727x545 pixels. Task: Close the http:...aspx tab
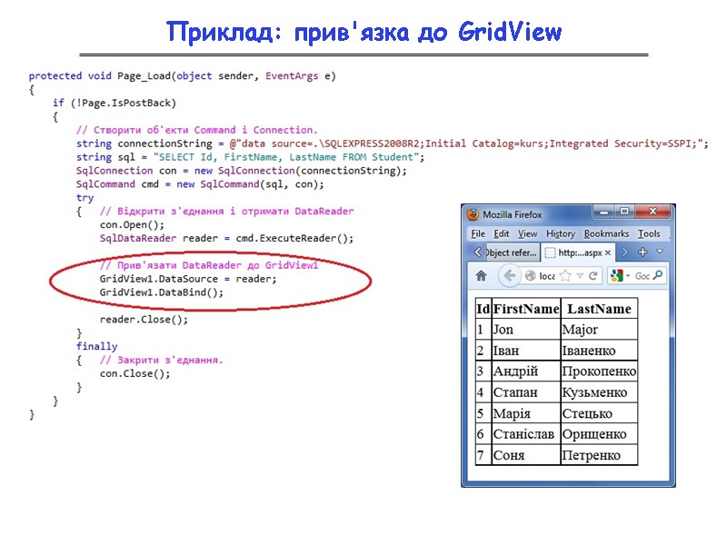607,253
